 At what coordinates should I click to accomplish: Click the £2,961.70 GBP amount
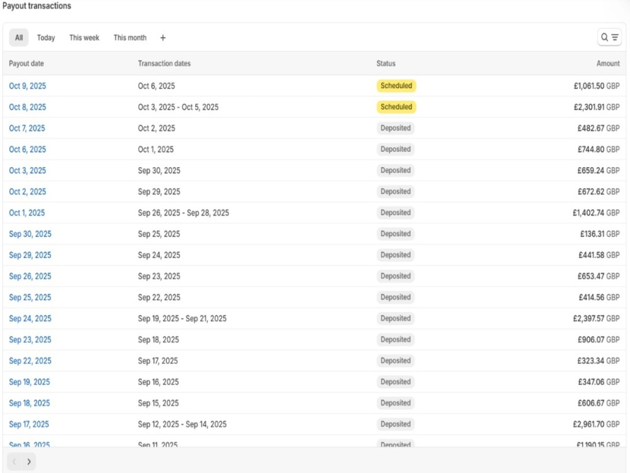pyautogui.click(x=596, y=424)
